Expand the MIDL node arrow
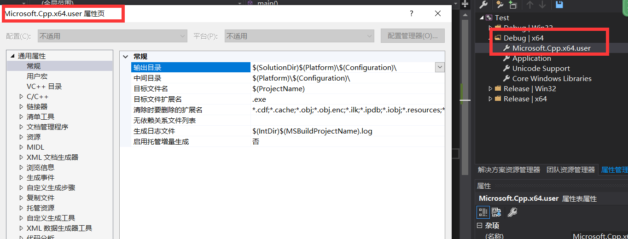The width and height of the screenshot is (628, 239). tap(21, 147)
